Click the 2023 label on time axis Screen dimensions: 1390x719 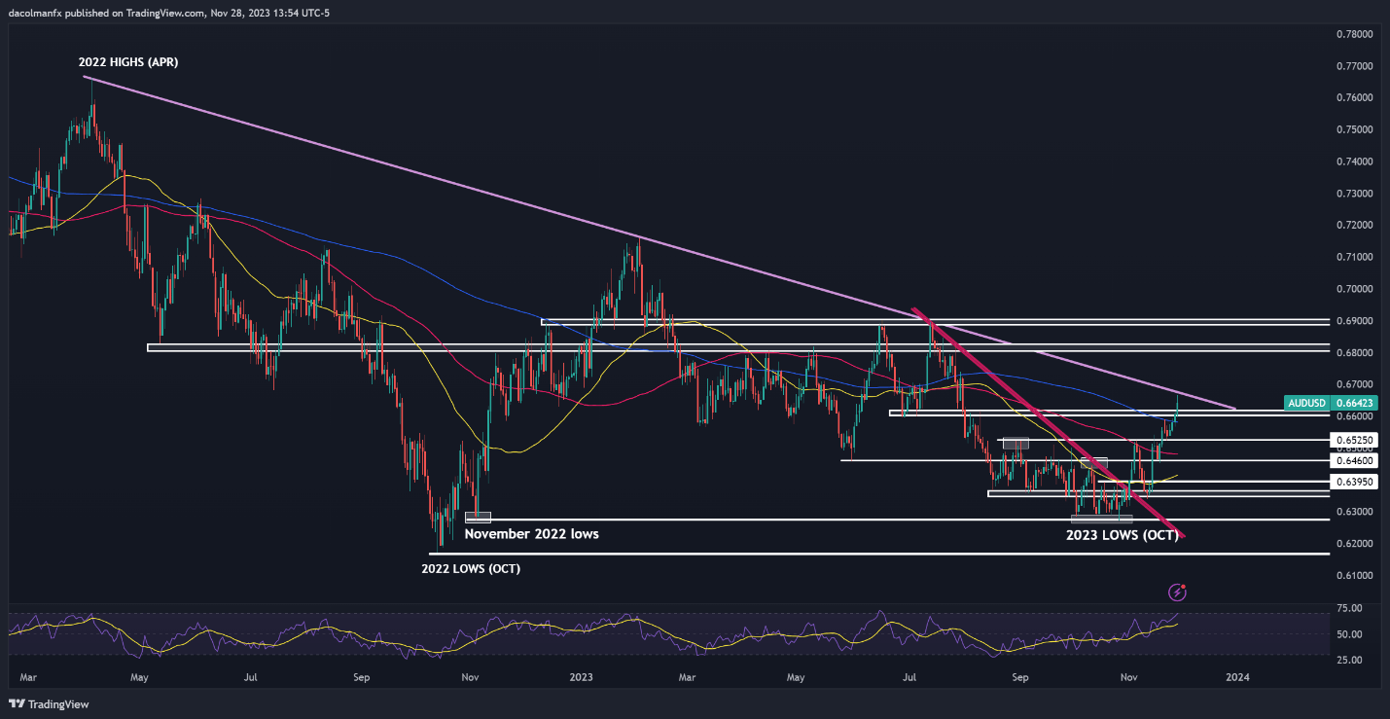[581, 675]
